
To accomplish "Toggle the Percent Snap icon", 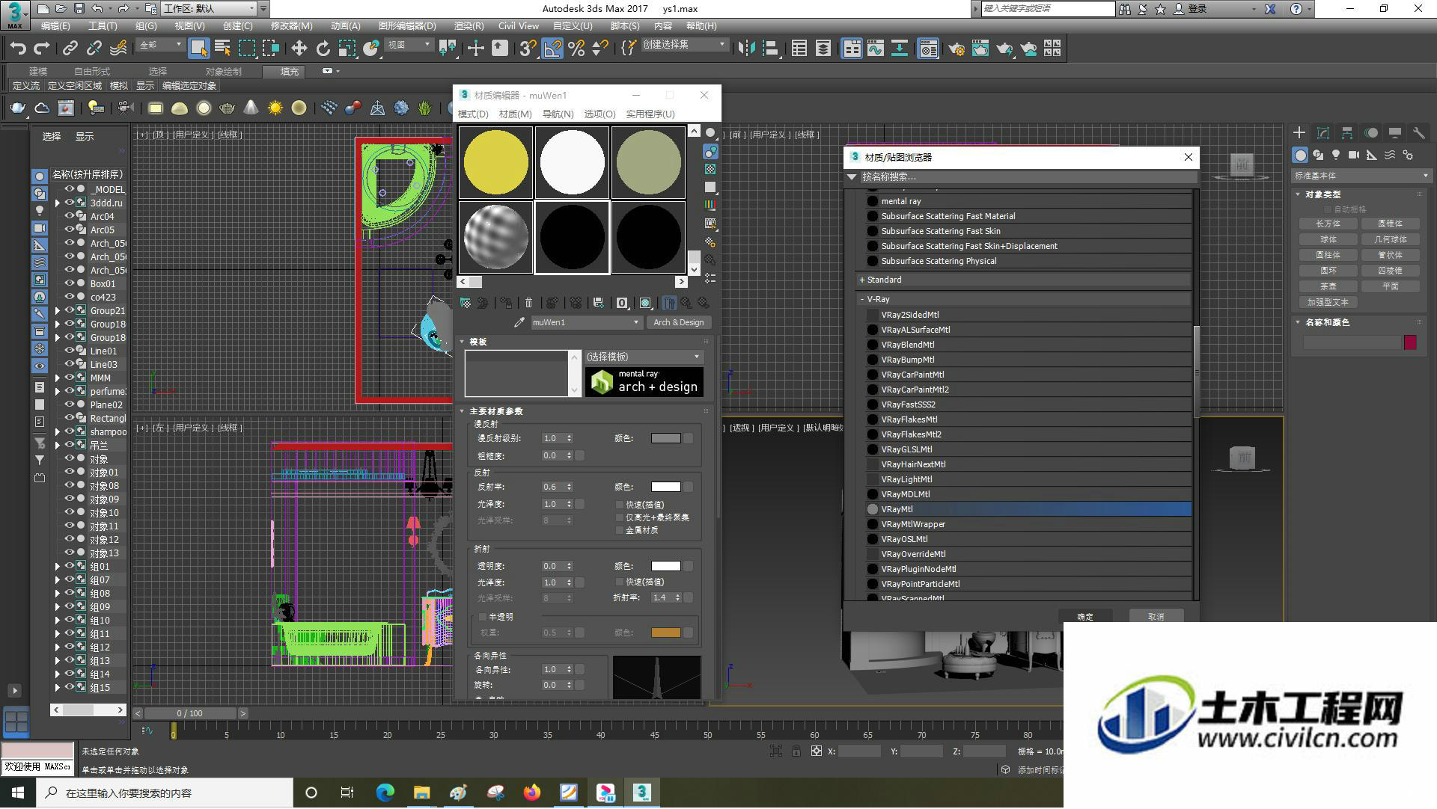I will click(x=576, y=49).
